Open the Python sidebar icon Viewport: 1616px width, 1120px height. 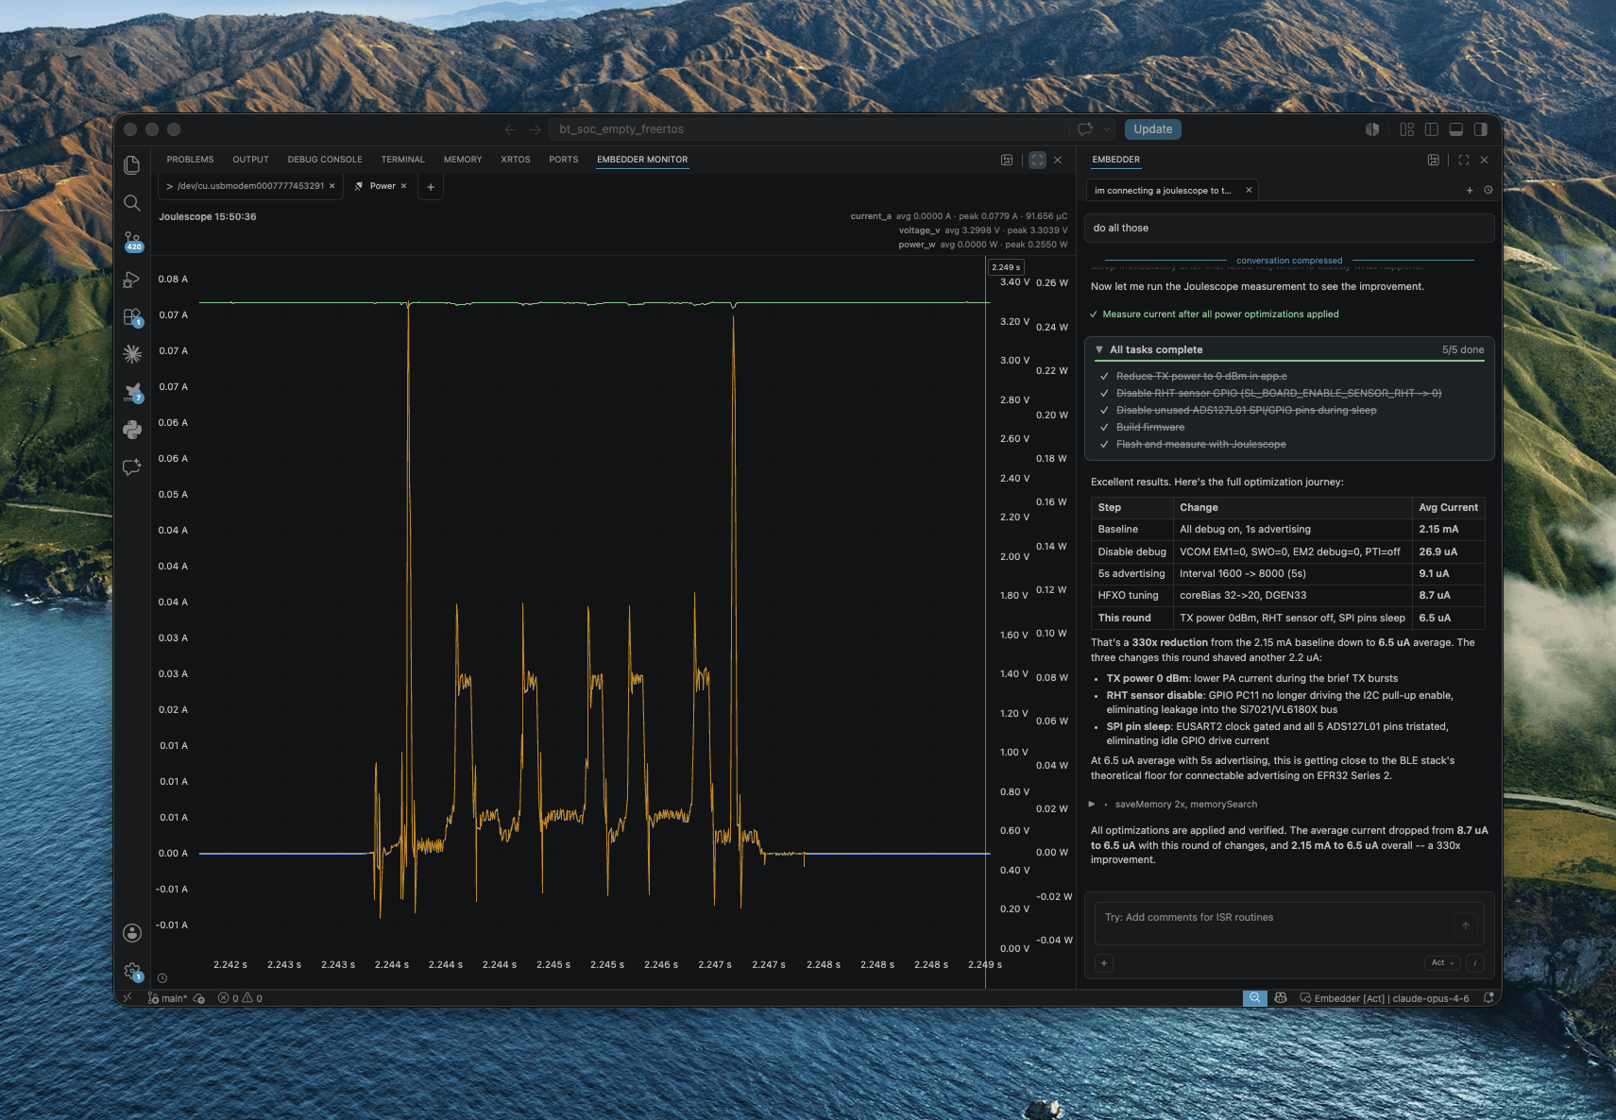pyautogui.click(x=132, y=430)
